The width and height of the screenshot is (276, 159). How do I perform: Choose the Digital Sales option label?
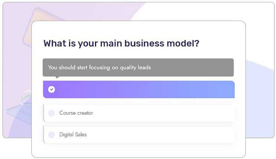coord(73,134)
